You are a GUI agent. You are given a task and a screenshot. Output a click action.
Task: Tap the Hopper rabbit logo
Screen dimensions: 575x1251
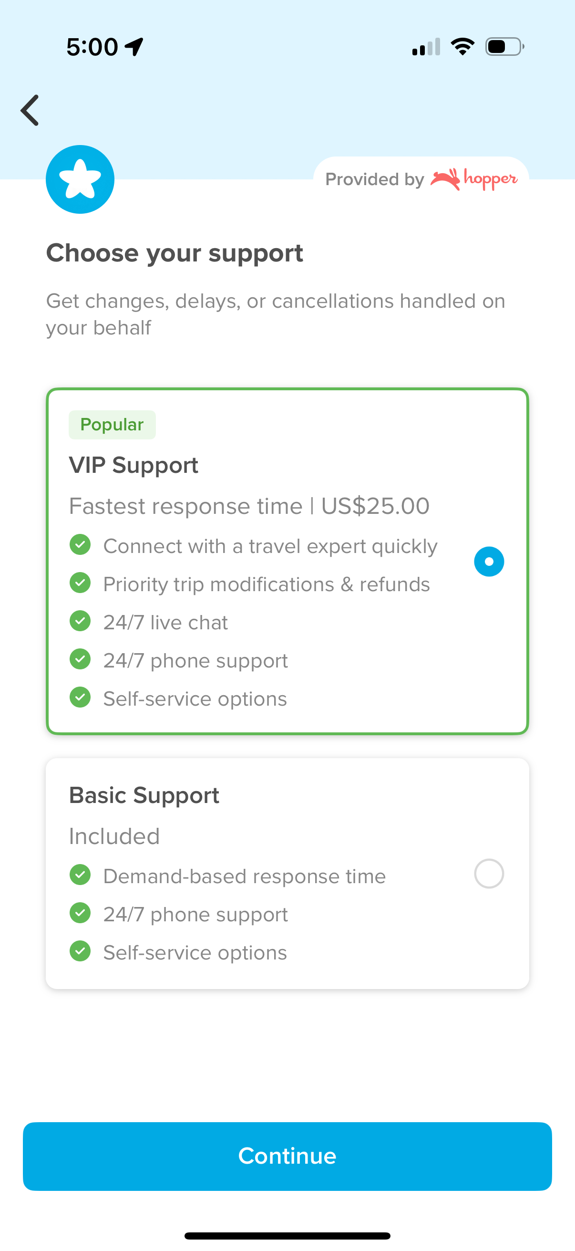click(445, 179)
